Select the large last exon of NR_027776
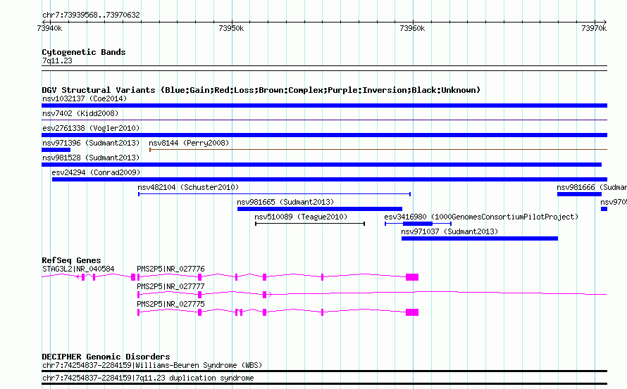Image resolution: width=627 pixels, height=389 pixels. pos(412,277)
